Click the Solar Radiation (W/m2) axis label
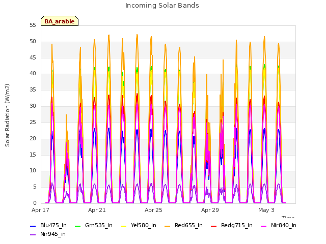Viewport: 326px width, 244px height. pyautogui.click(x=7, y=115)
